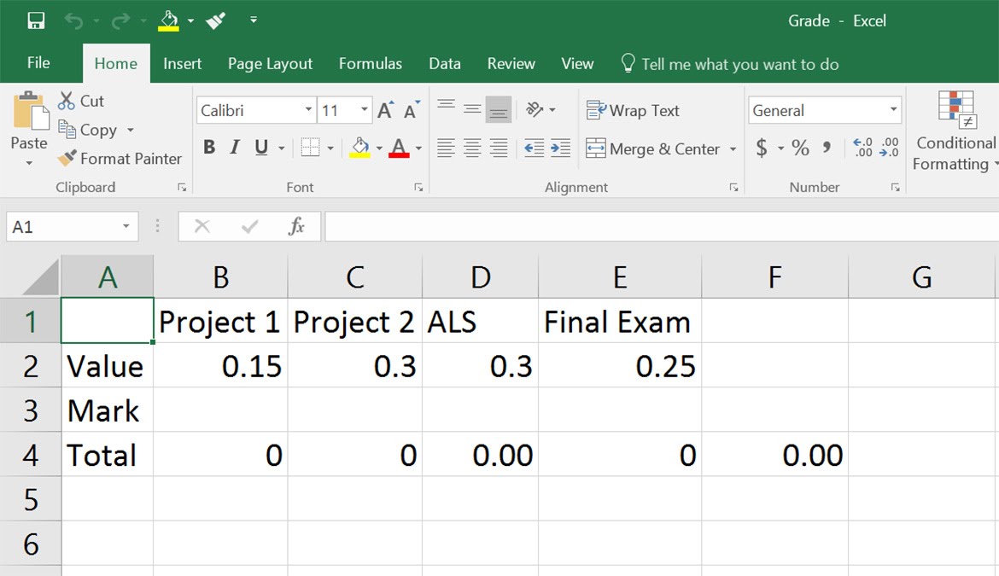This screenshot has width=999, height=576.
Task: Click the text Orientation icon
Action: click(x=535, y=109)
